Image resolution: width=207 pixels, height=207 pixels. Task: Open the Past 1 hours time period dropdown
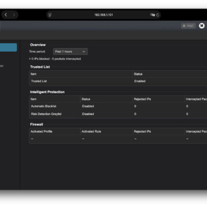click(70, 52)
